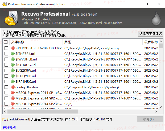This screenshot has height=131, width=165.
Task: Select file name $ITH37B4.url
Action: [x=25, y=54]
